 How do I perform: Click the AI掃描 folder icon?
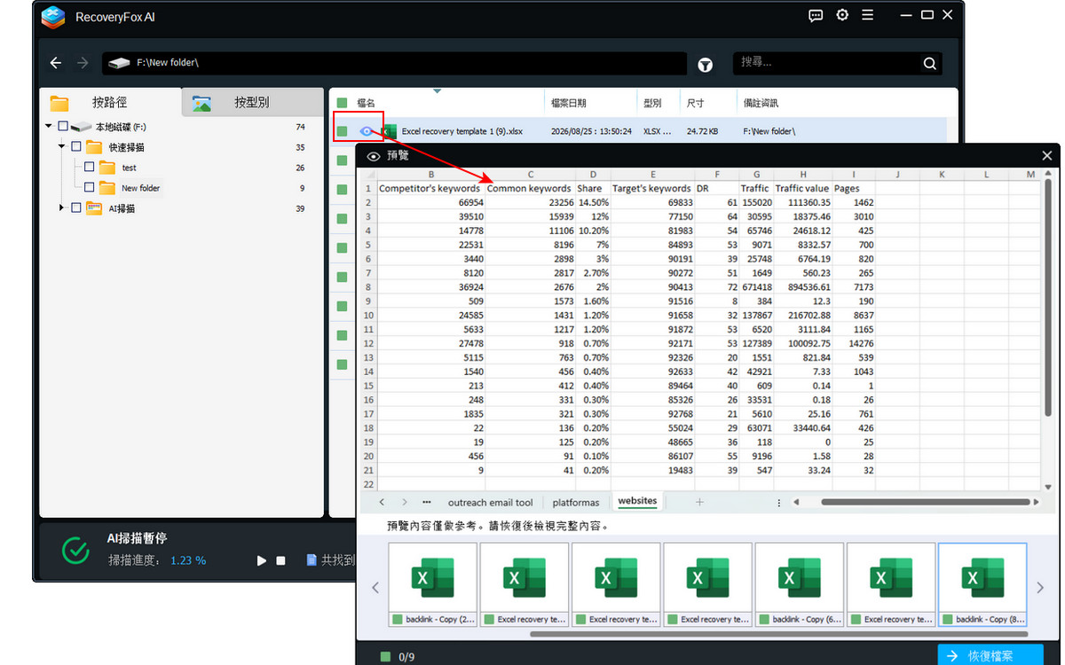[x=94, y=208]
